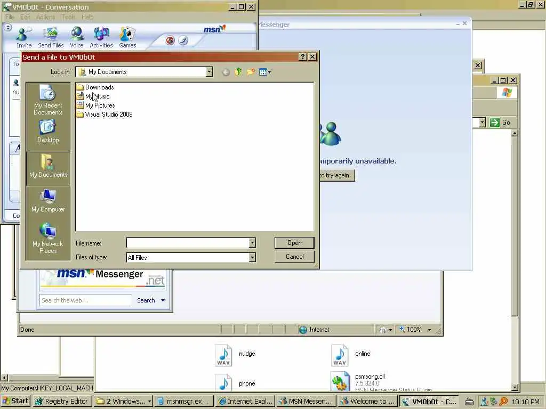Click the browser vertical scrollbar down arrow
546x409 pixels.
click(515, 387)
